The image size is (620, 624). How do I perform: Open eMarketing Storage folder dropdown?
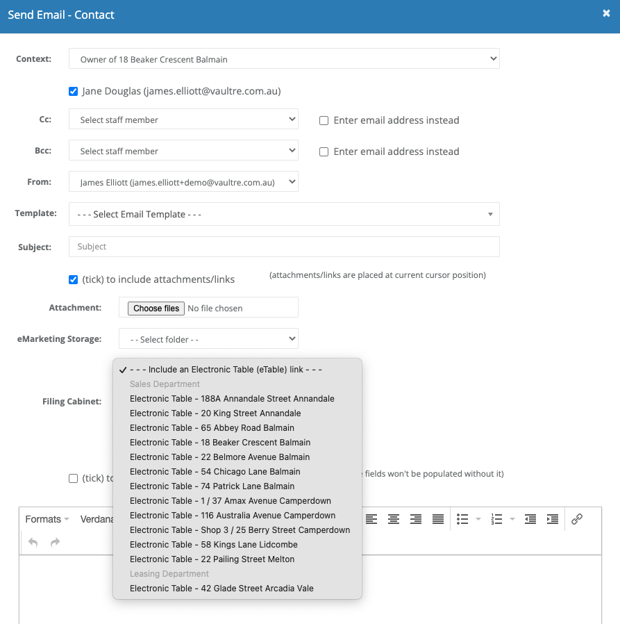click(x=208, y=338)
